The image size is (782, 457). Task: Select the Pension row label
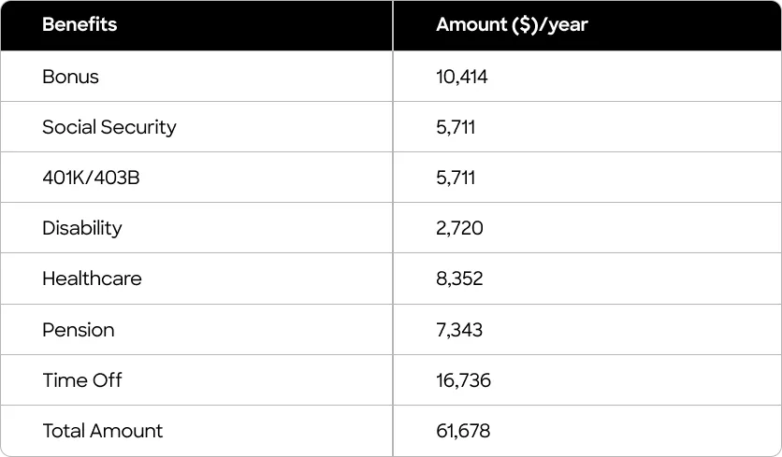79,330
